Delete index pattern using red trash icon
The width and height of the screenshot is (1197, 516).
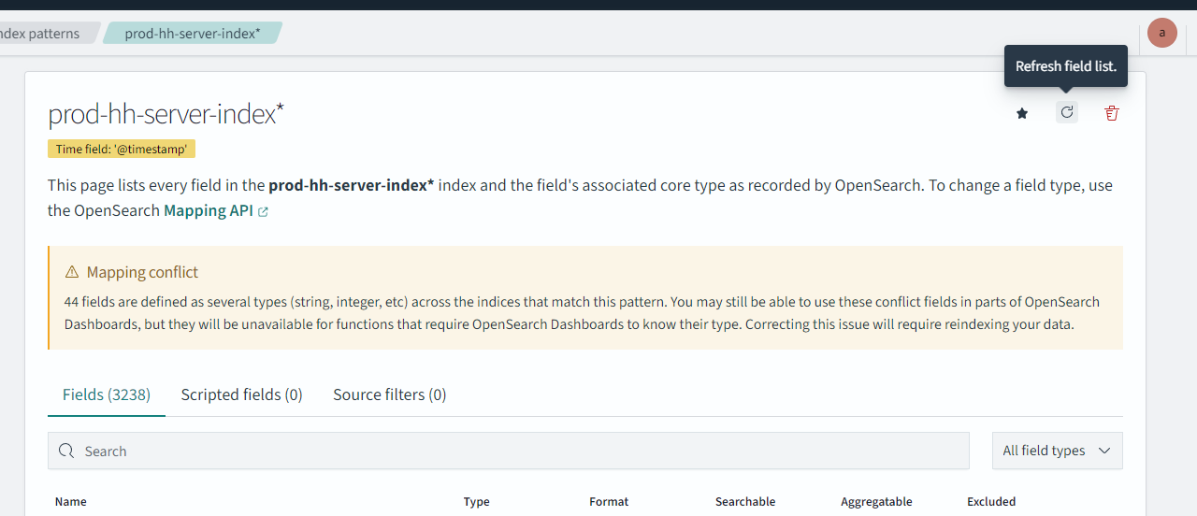tap(1112, 113)
